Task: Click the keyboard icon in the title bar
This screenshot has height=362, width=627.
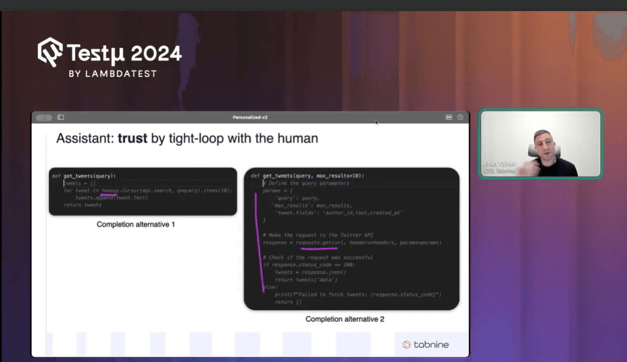Action: (448, 117)
